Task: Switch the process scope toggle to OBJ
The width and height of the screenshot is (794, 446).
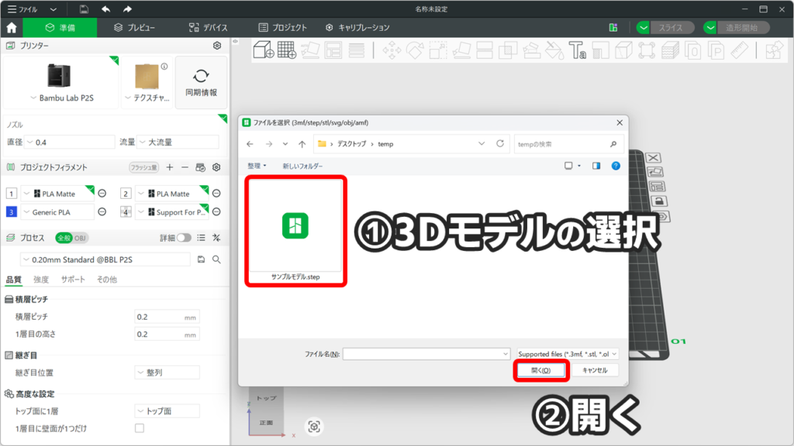Action: (81, 238)
